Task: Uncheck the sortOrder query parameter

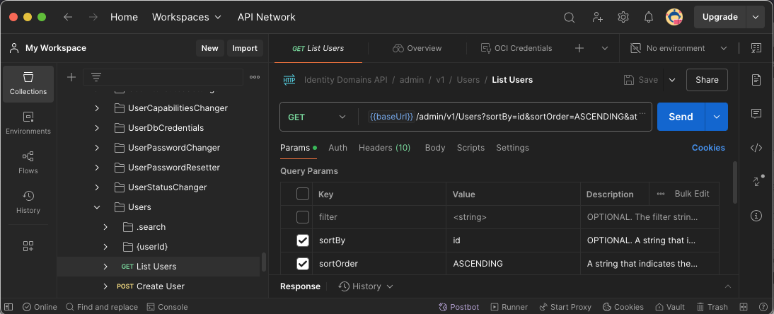Action: point(303,264)
